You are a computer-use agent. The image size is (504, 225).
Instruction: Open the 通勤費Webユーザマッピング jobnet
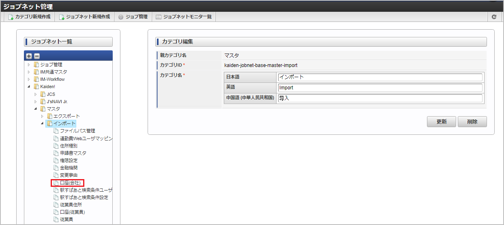86,138
